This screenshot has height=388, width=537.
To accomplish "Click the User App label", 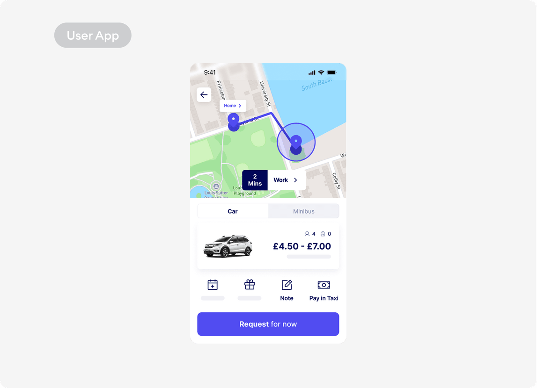I will (93, 36).
